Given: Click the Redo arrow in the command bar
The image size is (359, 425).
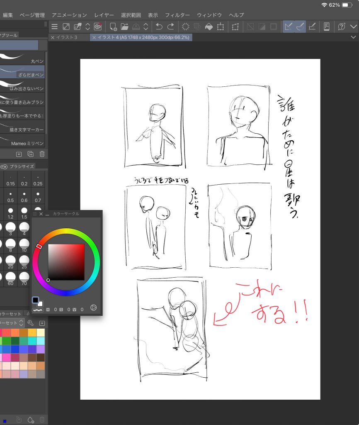Looking at the screenshot, I should point(171,27).
